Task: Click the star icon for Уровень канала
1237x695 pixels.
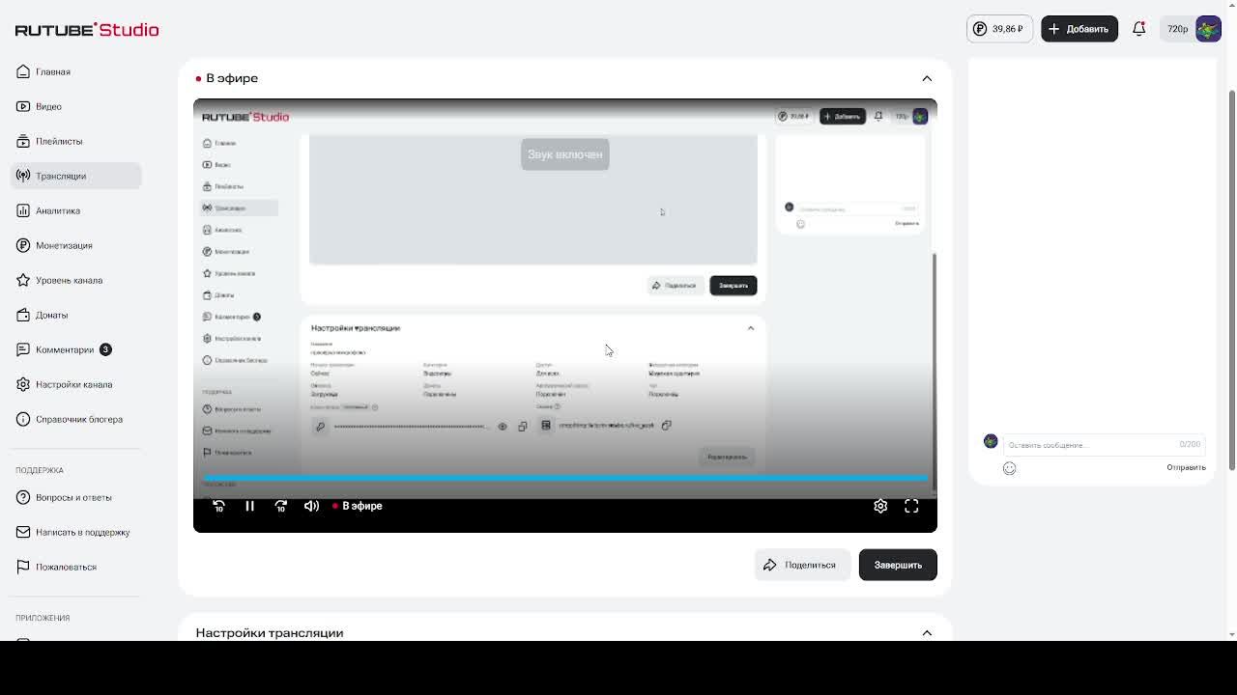Action: click(x=23, y=280)
